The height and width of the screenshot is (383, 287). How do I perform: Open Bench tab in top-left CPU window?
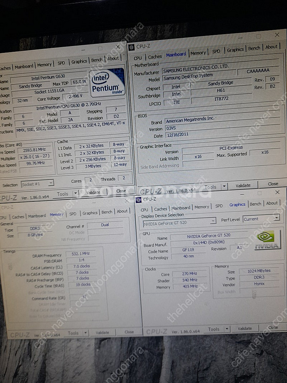[x=97, y=60]
